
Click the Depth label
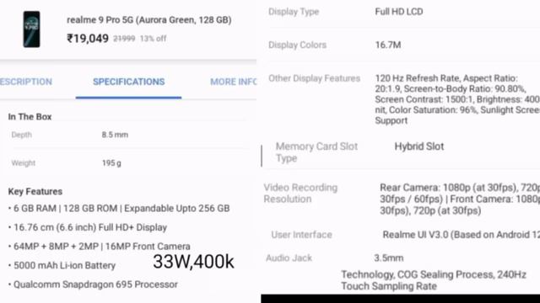pyautogui.click(x=21, y=135)
